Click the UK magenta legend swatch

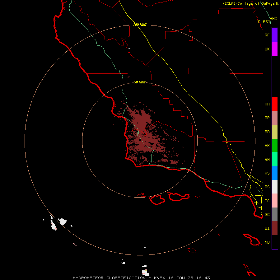click(x=275, y=49)
